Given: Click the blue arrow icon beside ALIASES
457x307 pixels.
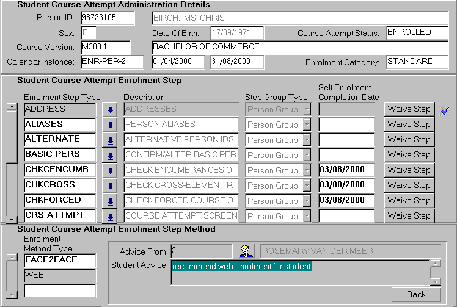Looking at the screenshot, I should coord(110,125).
